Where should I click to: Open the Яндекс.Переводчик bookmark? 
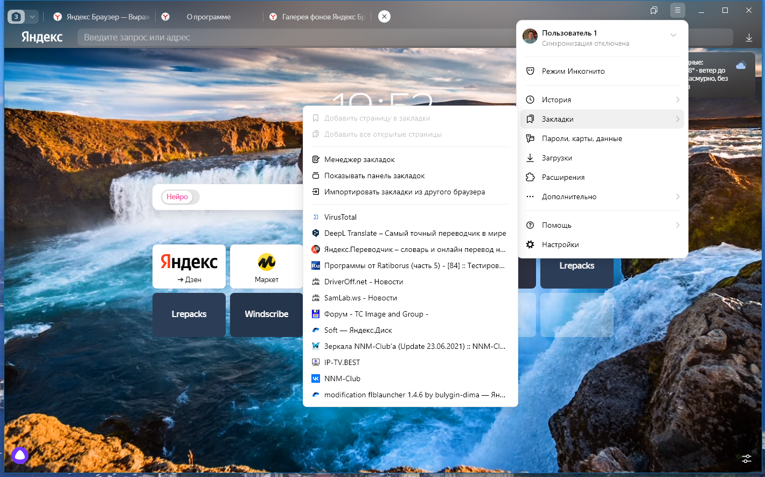[x=411, y=249]
